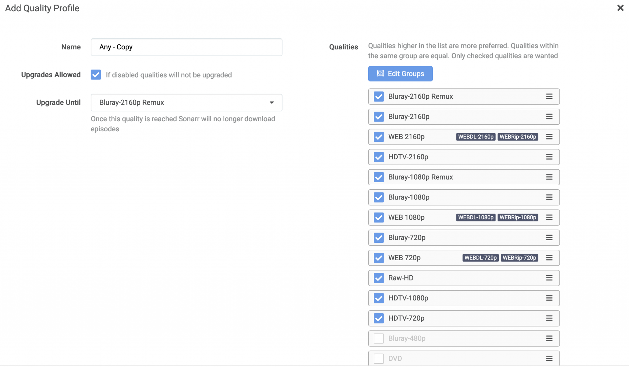Click the Upgrade Until dropdown arrow
Screen dimensions: 629x367
pos(272,102)
